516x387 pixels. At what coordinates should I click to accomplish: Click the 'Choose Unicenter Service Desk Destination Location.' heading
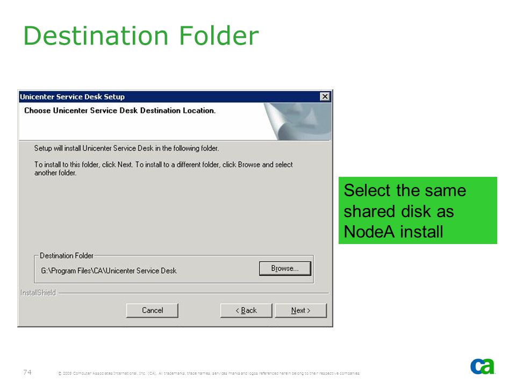coord(120,111)
